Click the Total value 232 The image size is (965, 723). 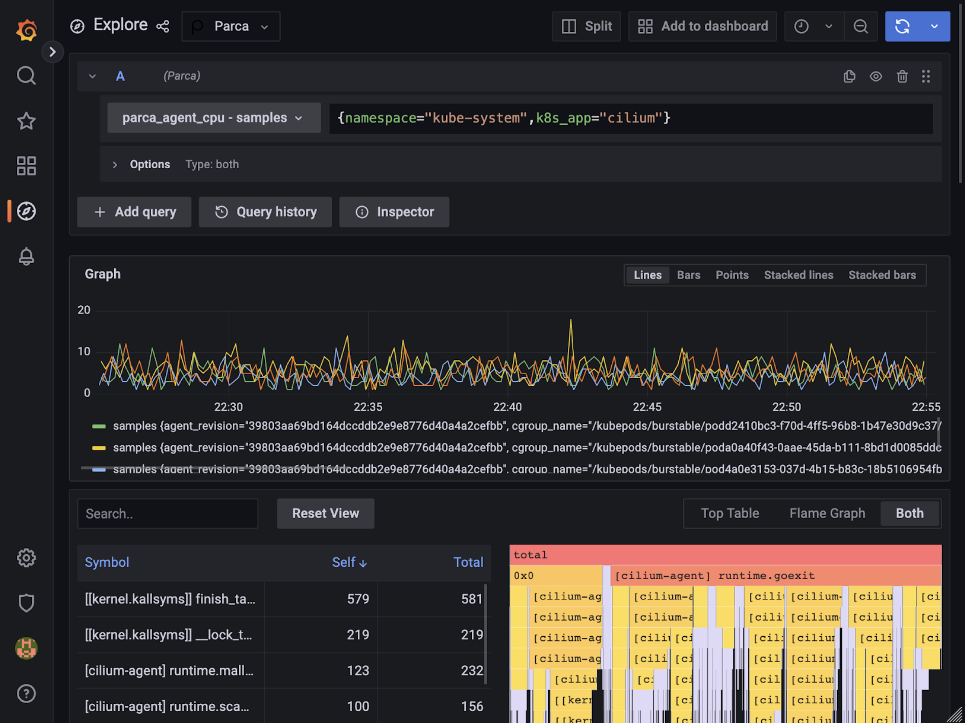(x=472, y=671)
